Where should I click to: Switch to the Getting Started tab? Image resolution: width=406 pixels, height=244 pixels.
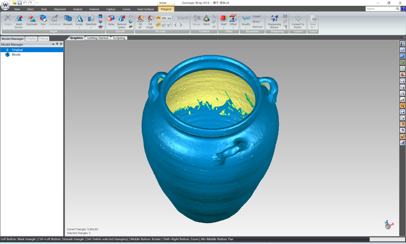(98, 38)
